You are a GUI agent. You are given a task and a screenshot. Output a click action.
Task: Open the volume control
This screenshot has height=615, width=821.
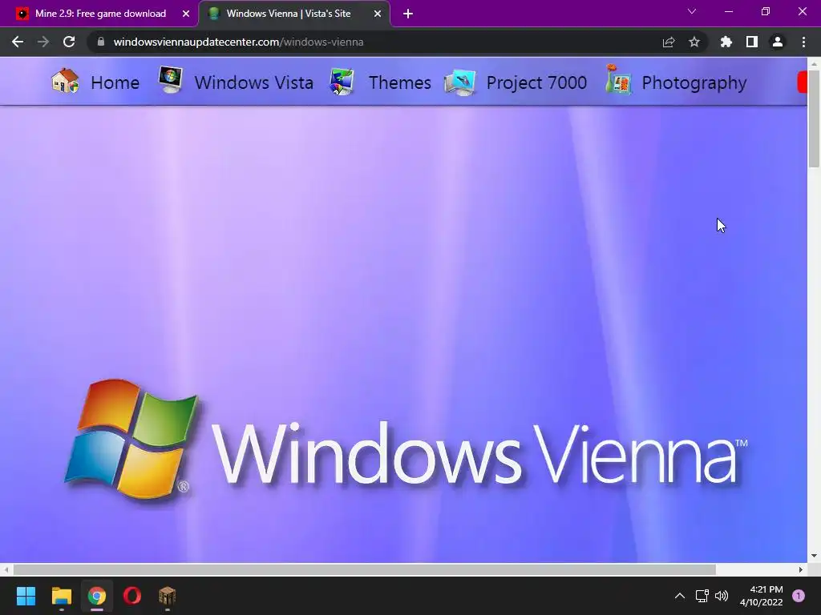722,596
